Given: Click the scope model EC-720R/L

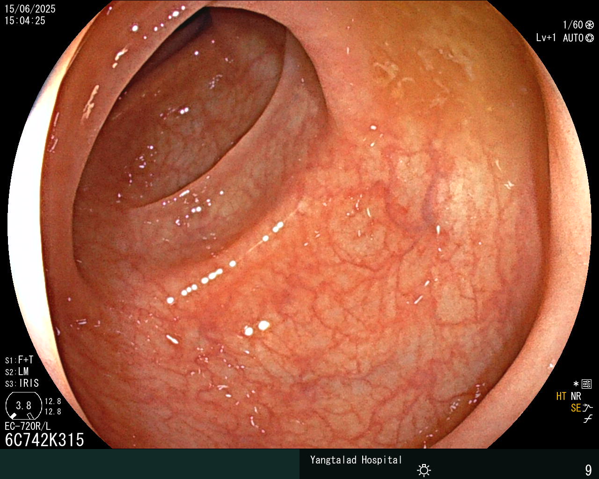Looking at the screenshot, I should pyautogui.click(x=28, y=426).
